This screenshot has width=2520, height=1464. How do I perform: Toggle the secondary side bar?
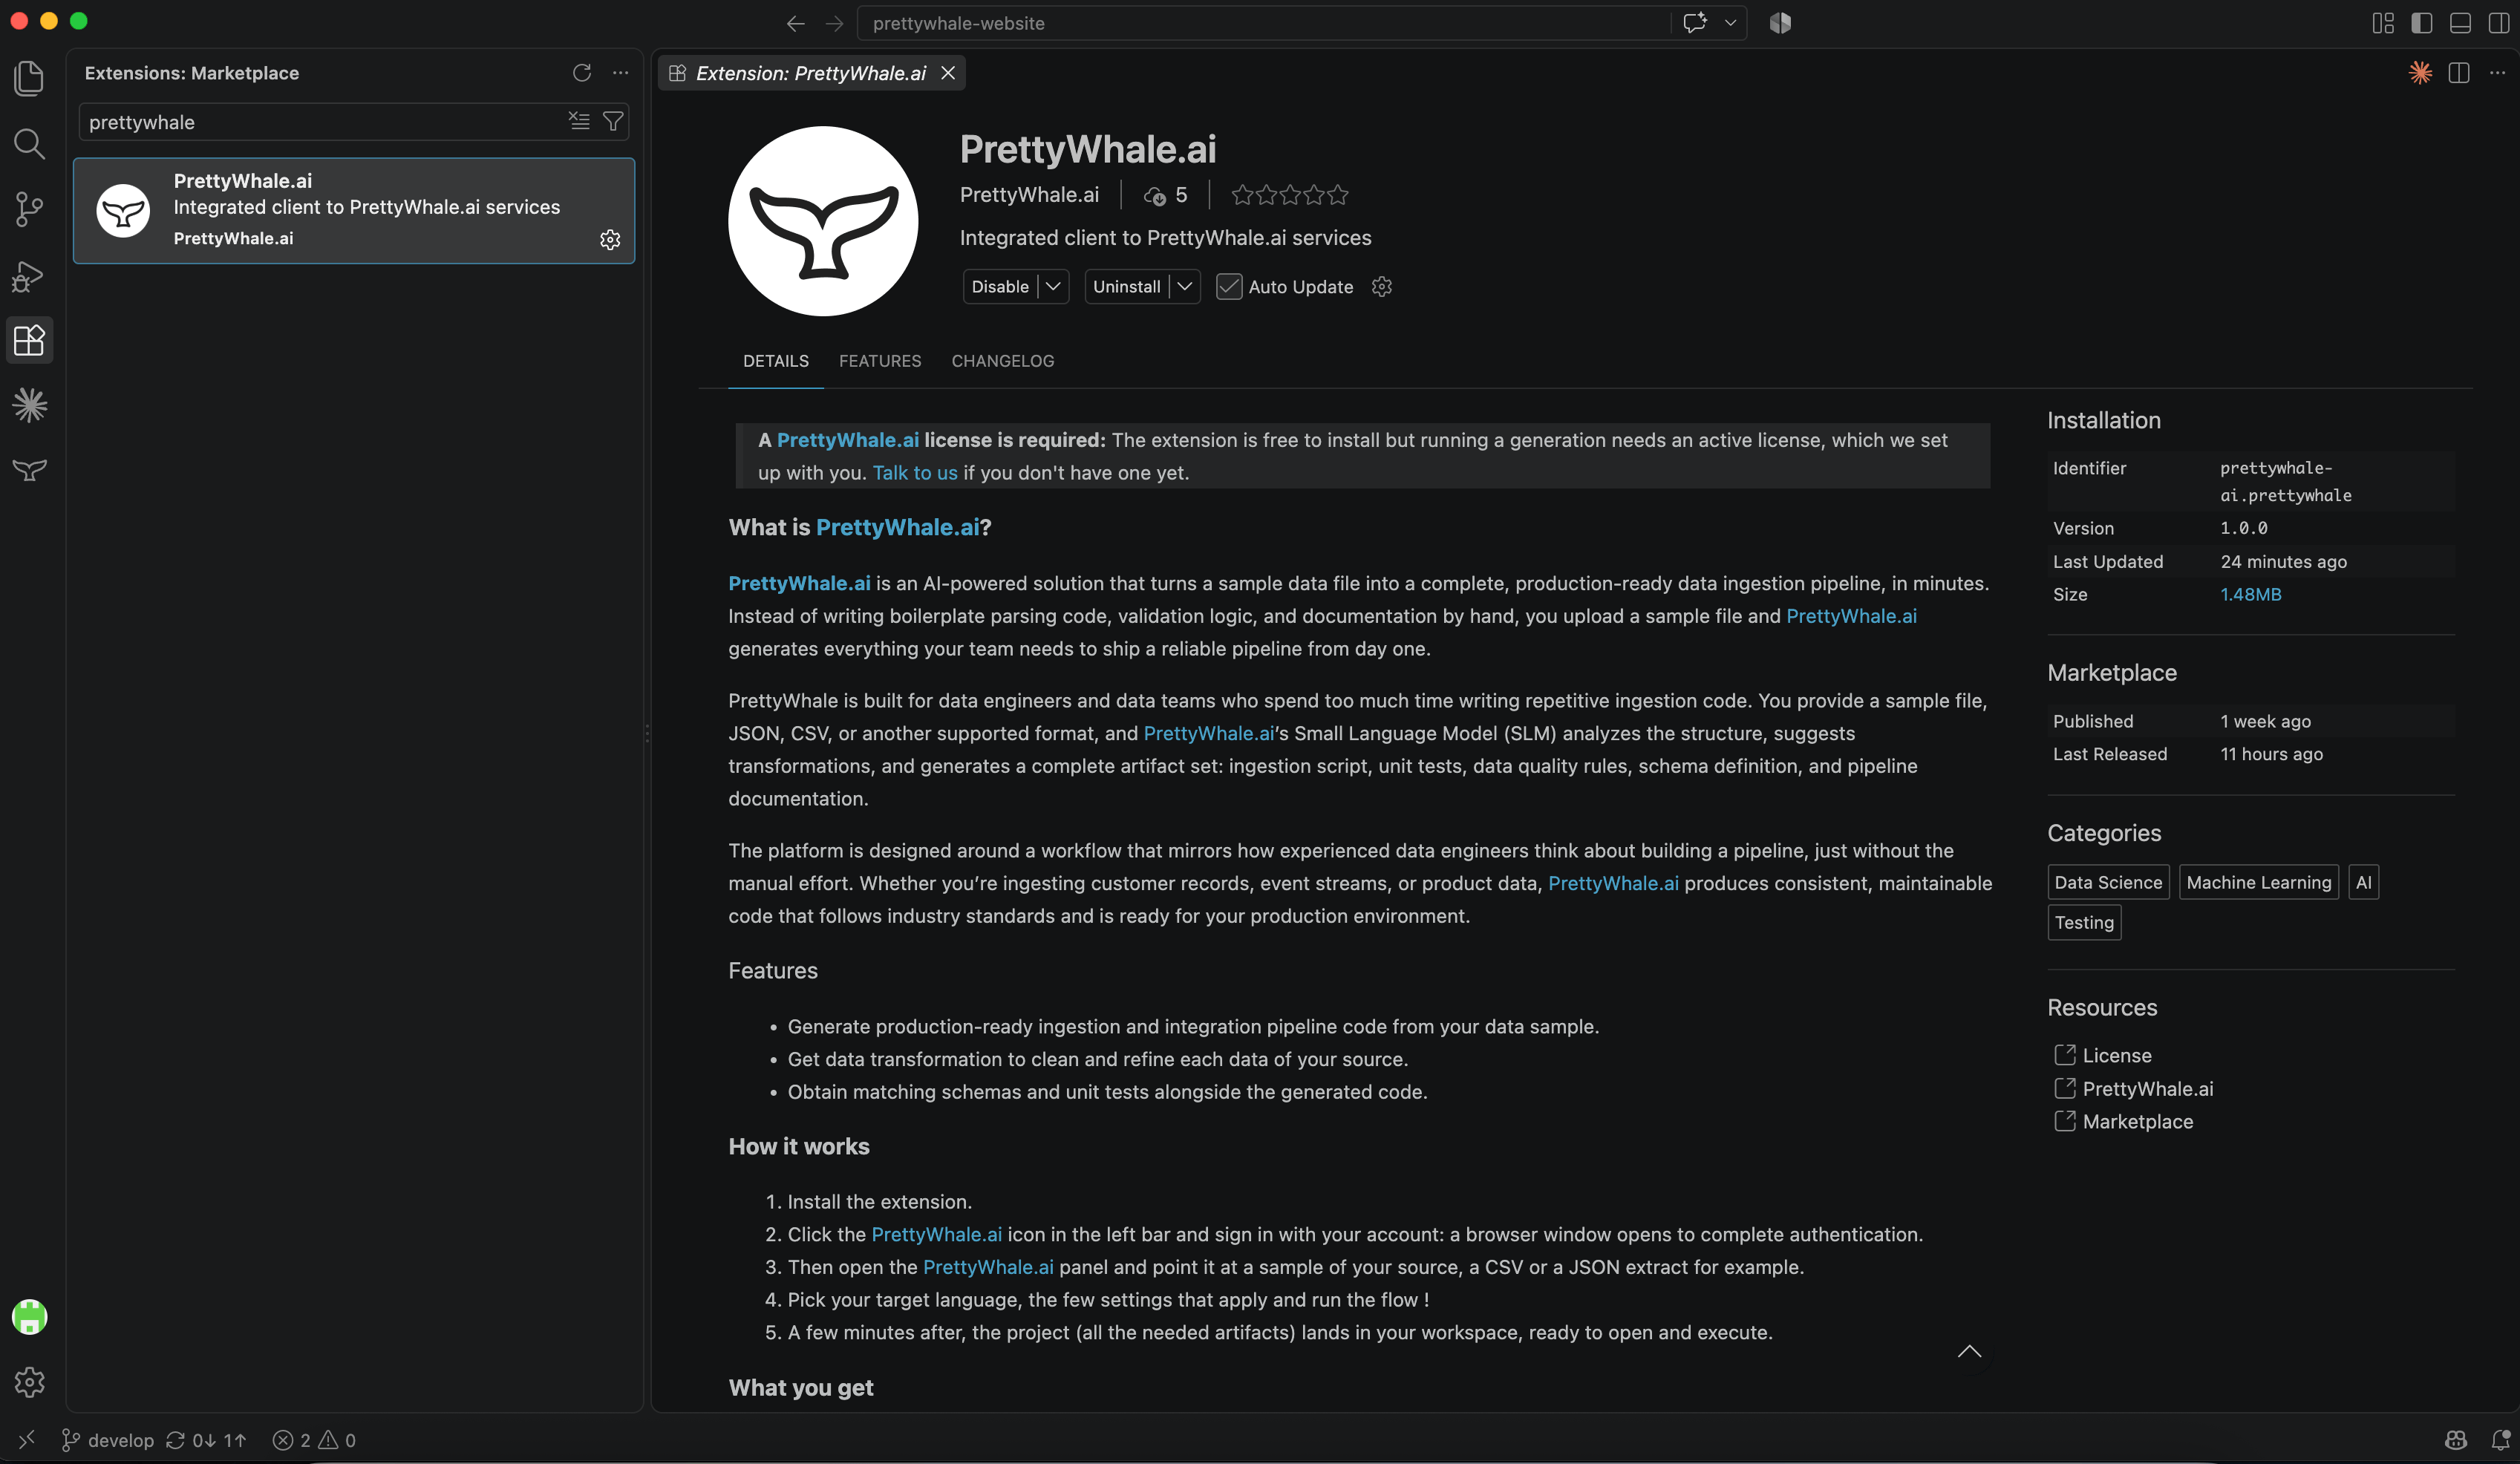(x=2498, y=23)
